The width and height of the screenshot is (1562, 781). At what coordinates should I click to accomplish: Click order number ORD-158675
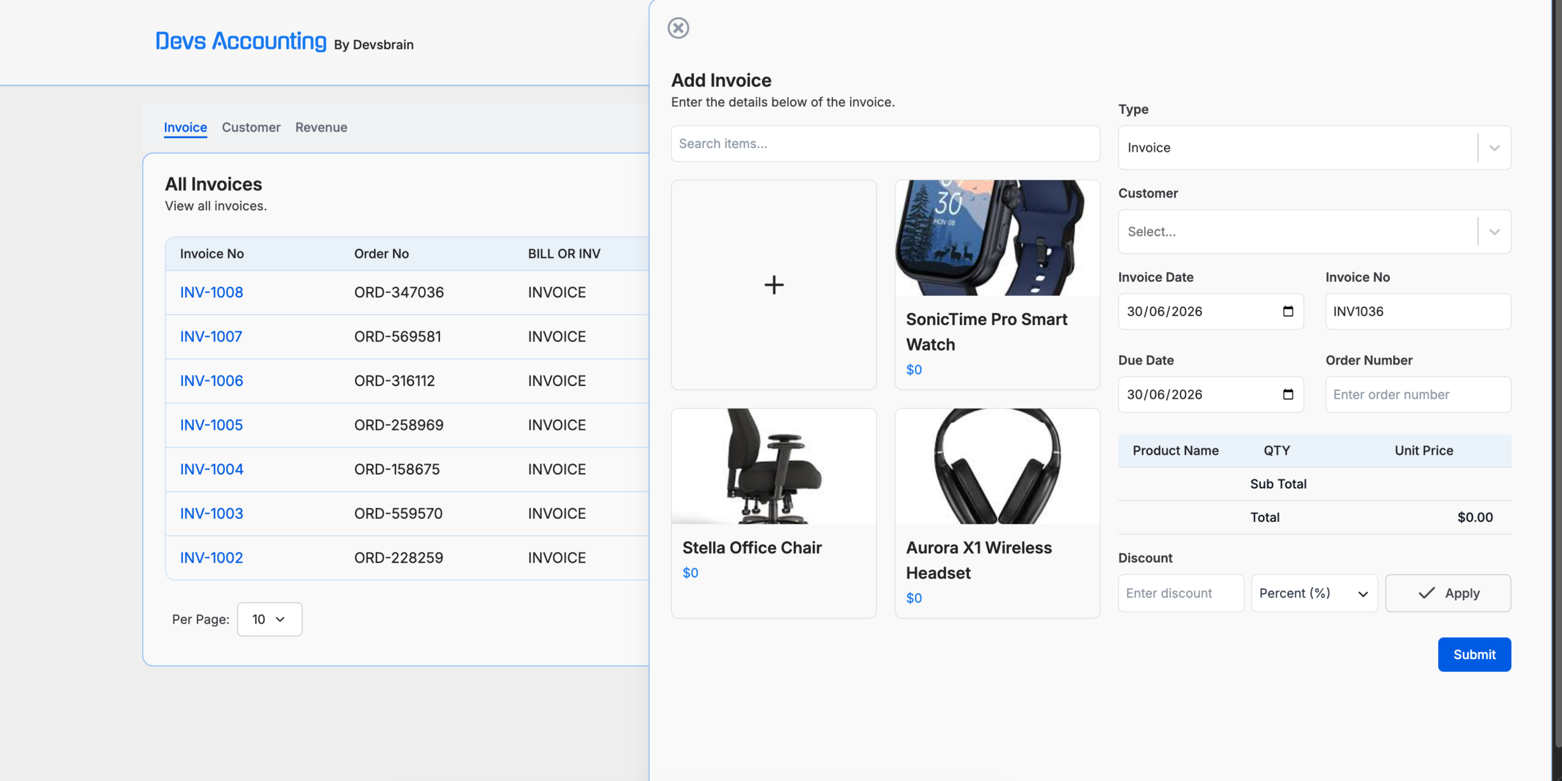tap(397, 469)
